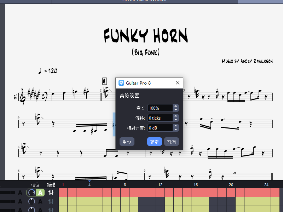The width and height of the screenshot is (283, 212).
Task: Click the Guitar Pro logo in the dialog header
Action: [121, 83]
